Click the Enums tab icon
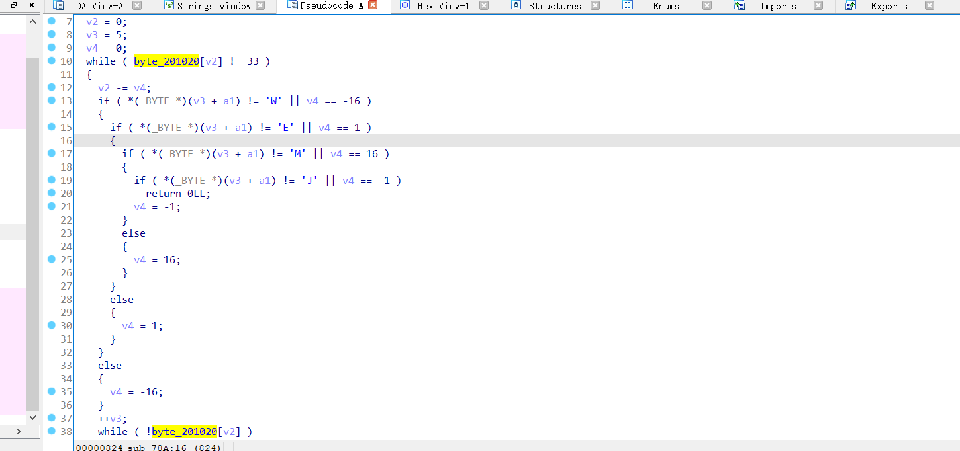Viewport: 960px width, 451px height. [628, 6]
